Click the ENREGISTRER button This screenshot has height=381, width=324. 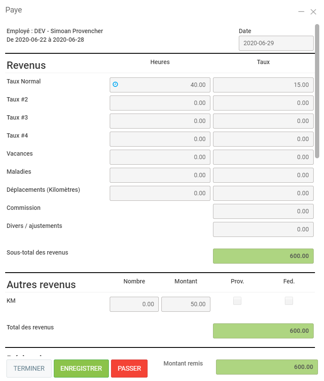(81, 369)
